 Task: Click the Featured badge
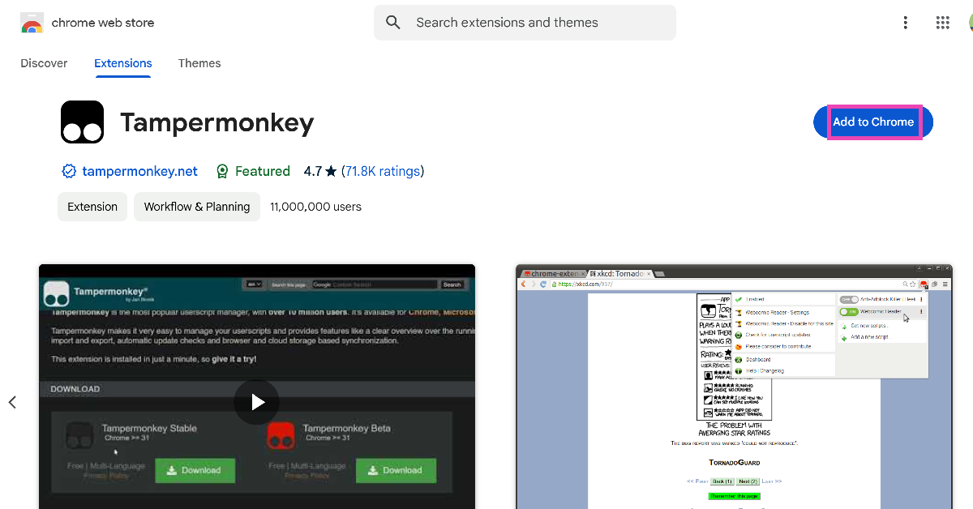(253, 171)
